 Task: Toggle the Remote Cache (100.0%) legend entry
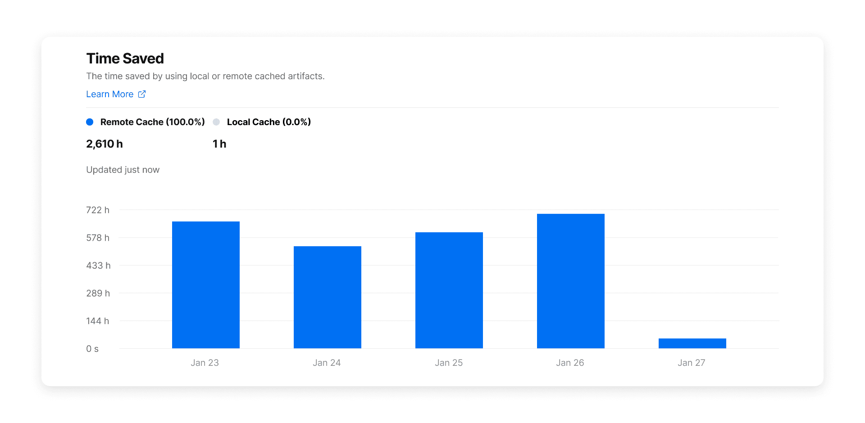tap(153, 121)
